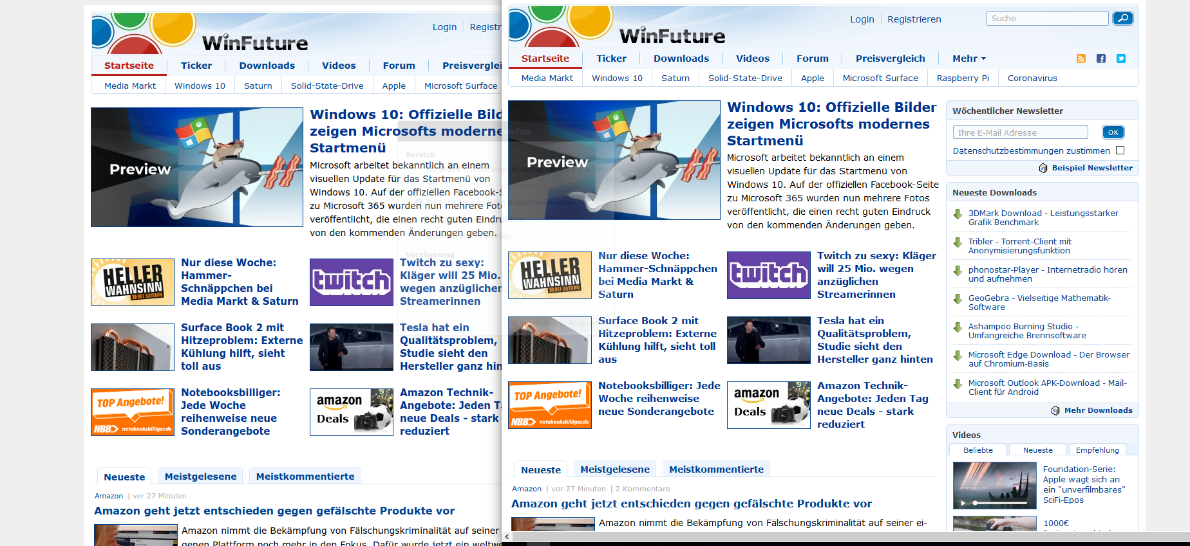Open Forum in right window navigation
The image size is (1190, 546).
[813, 59]
